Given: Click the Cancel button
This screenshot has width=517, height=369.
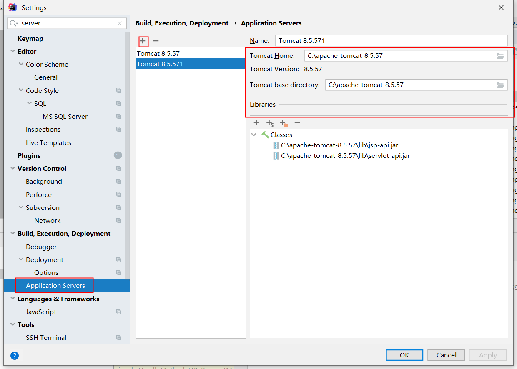Looking at the screenshot, I should [447, 355].
